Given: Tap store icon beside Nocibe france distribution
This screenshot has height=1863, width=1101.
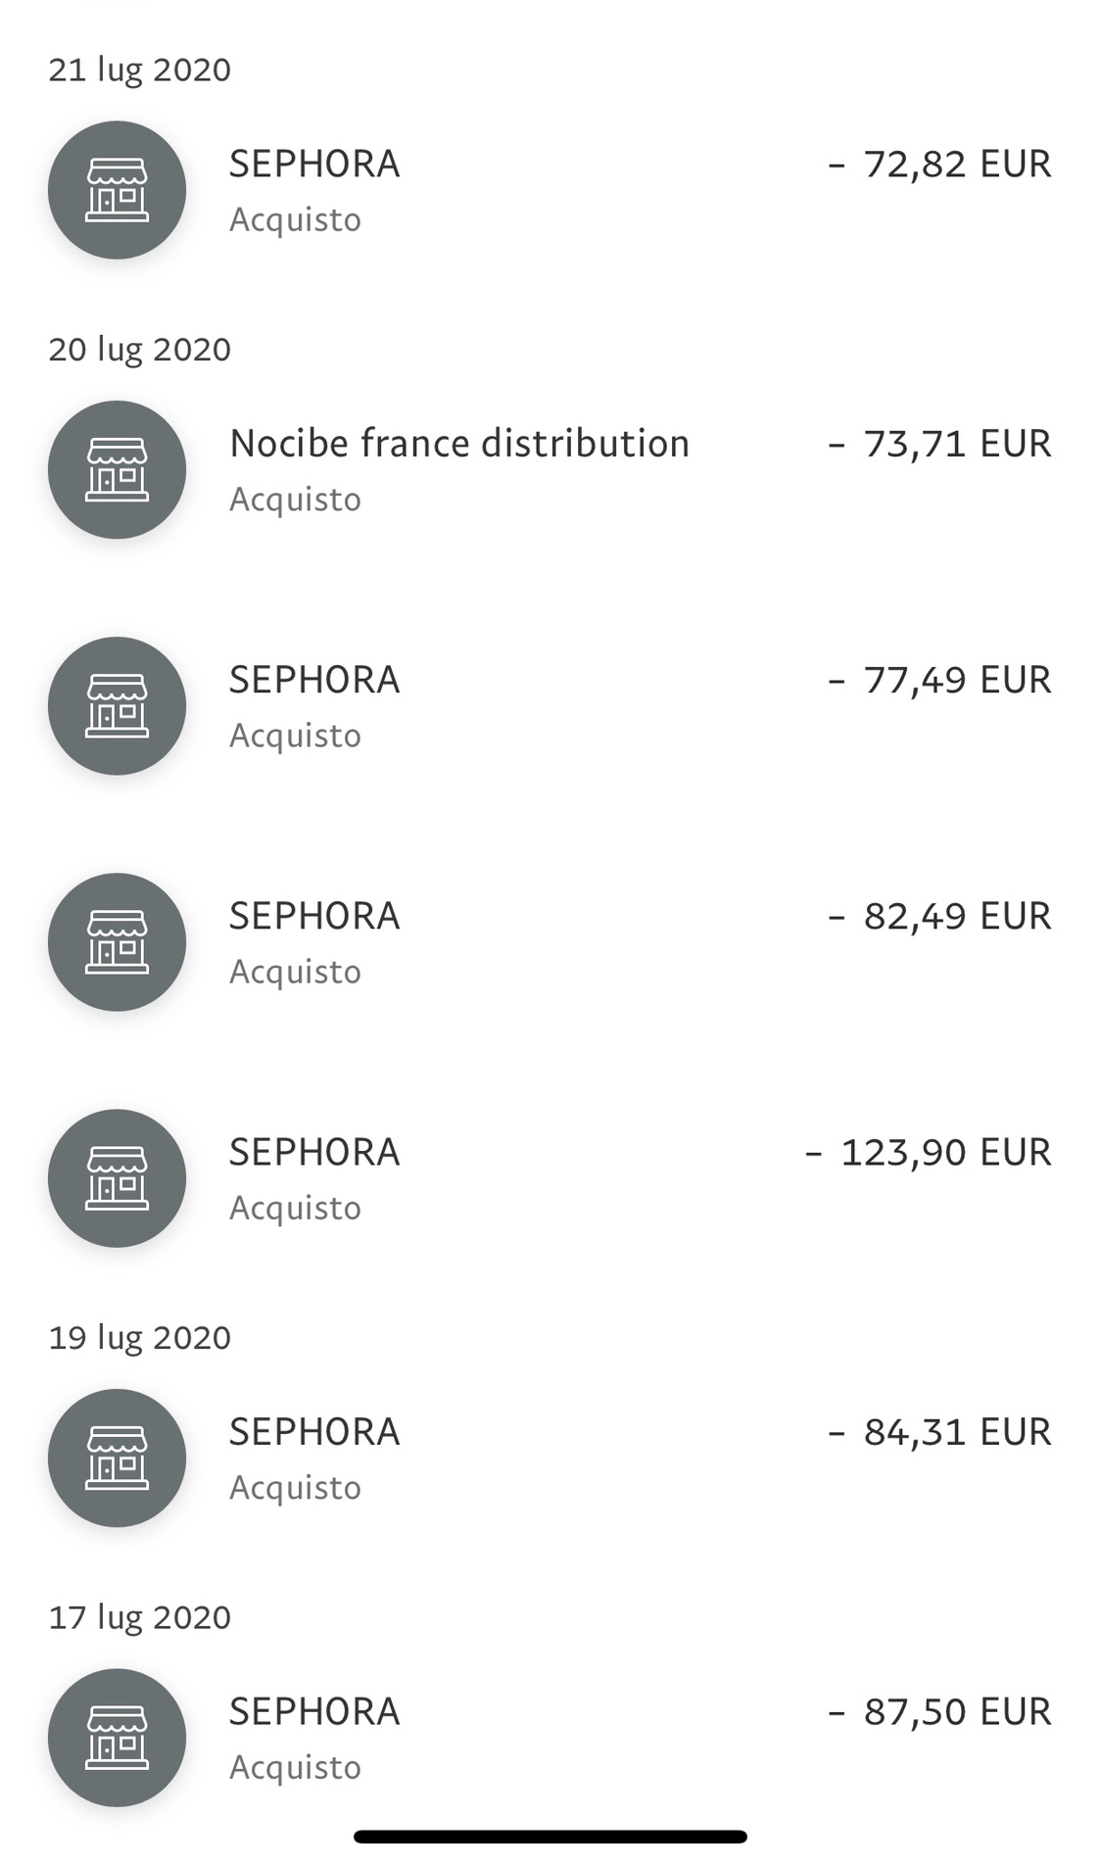Looking at the screenshot, I should click(117, 470).
